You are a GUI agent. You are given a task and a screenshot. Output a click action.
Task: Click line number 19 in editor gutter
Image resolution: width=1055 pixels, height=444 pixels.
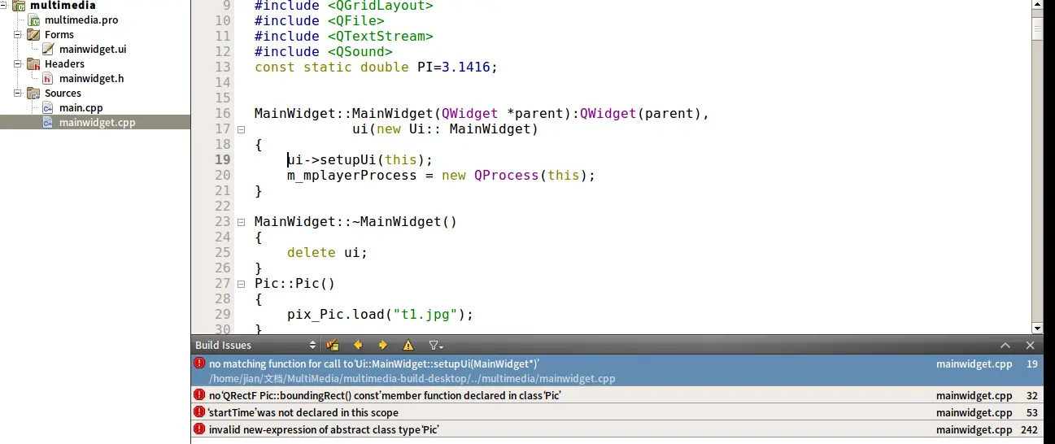click(x=222, y=159)
